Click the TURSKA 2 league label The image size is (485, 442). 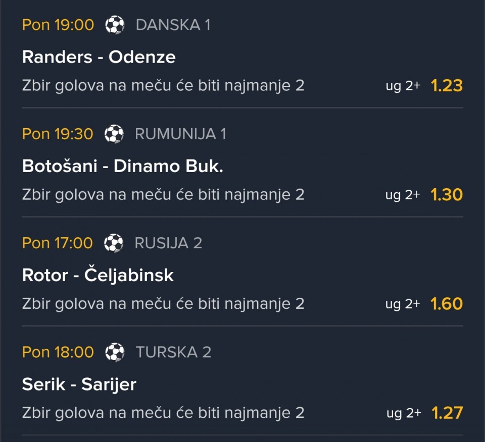(x=173, y=352)
